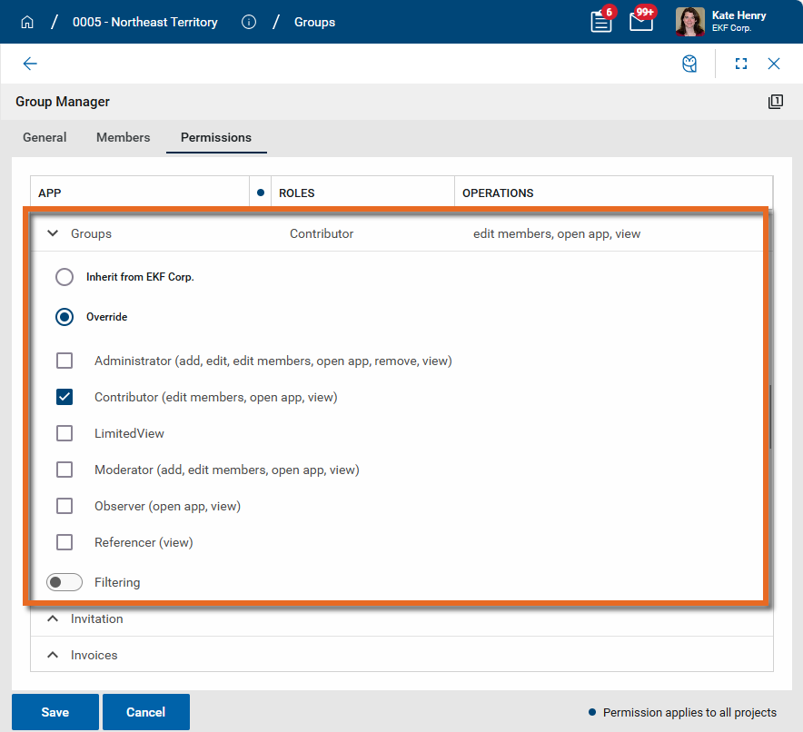The image size is (803, 732).
Task: Open the help assistant icon in toolbar
Action: pos(690,64)
